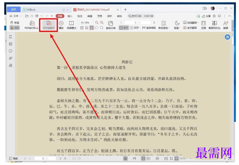Open the 保护 ribbon tab

109,16
